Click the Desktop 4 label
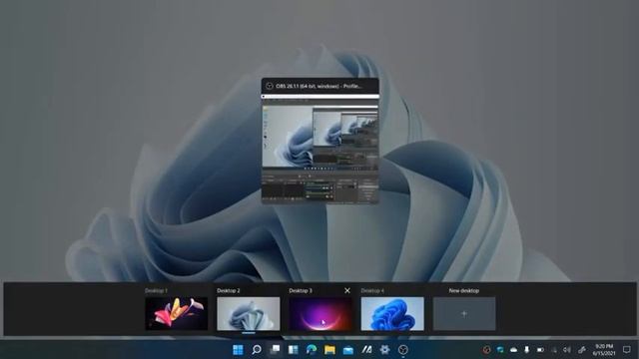 click(372, 290)
